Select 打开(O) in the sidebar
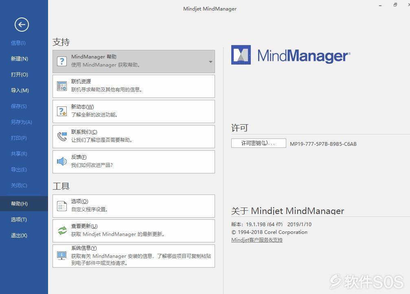The width and height of the screenshot is (410, 294). 20,75
